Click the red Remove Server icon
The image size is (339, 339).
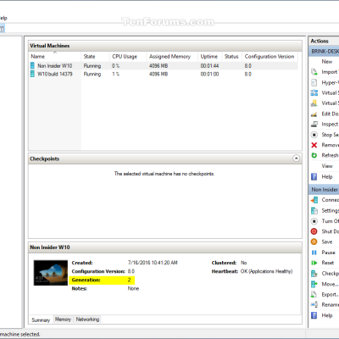click(x=314, y=145)
